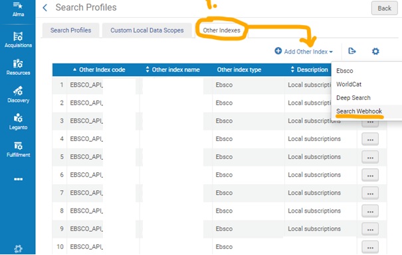The height and width of the screenshot is (255, 402).
Task: Open row 8 actions ellipsis button
Action: (x=370, y=211)
